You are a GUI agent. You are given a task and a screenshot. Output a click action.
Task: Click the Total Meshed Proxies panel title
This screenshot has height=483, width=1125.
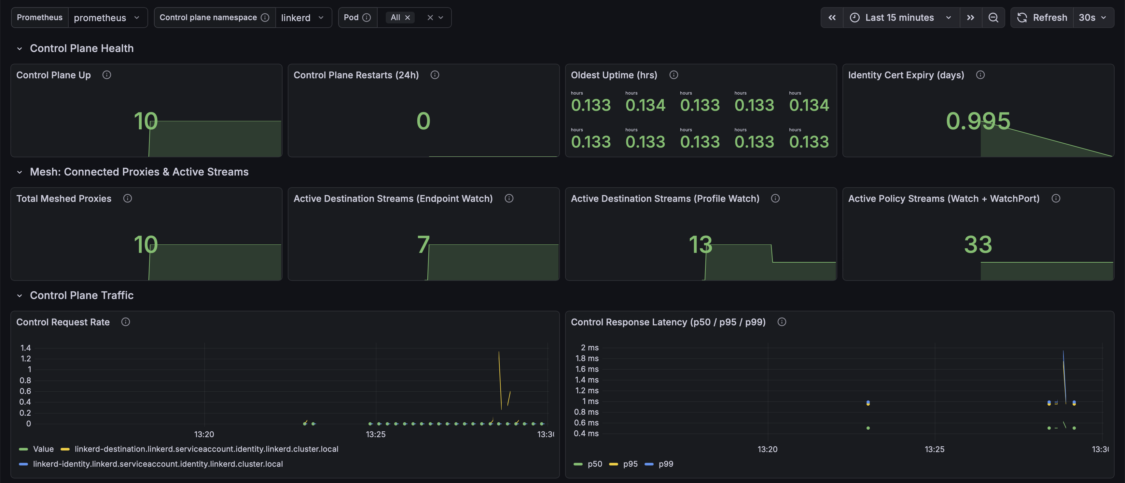(64, 198)
